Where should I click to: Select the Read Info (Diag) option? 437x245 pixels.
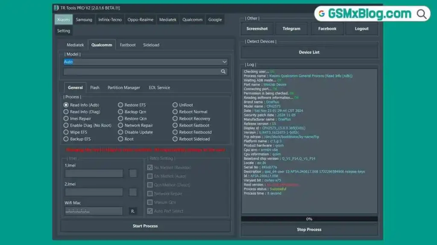(66, 112)
